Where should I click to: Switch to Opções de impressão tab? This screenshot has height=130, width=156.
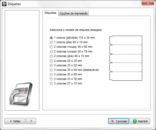74,13
